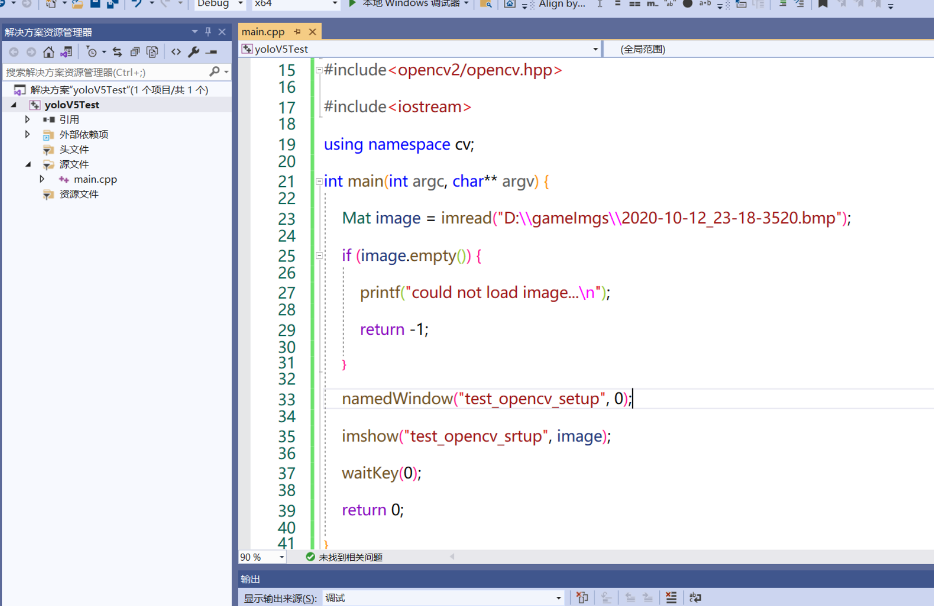Pin the Solution Explorer panel

click(x=208, y=32)
